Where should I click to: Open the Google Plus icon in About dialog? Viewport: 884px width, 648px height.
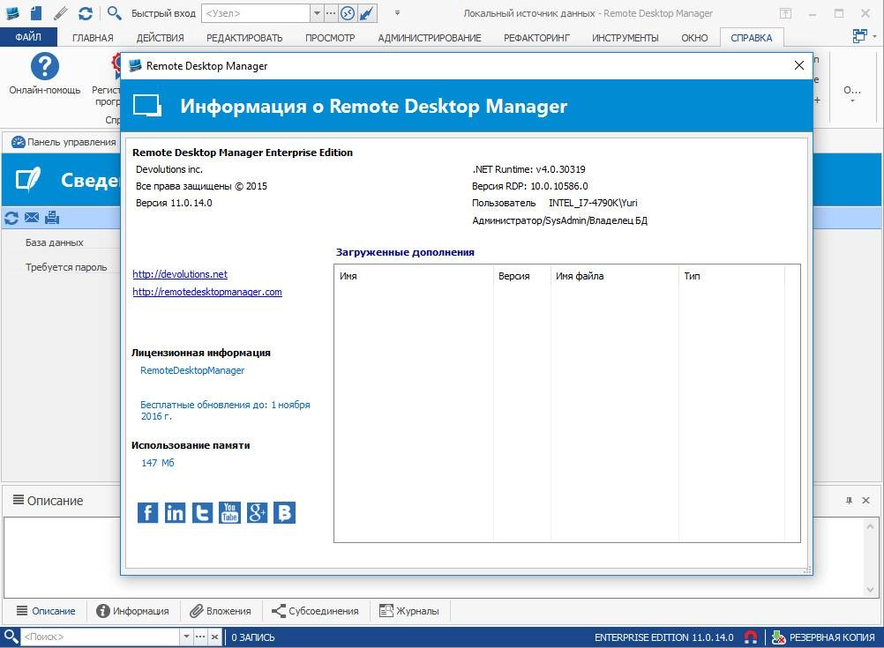tap(257, 512)
